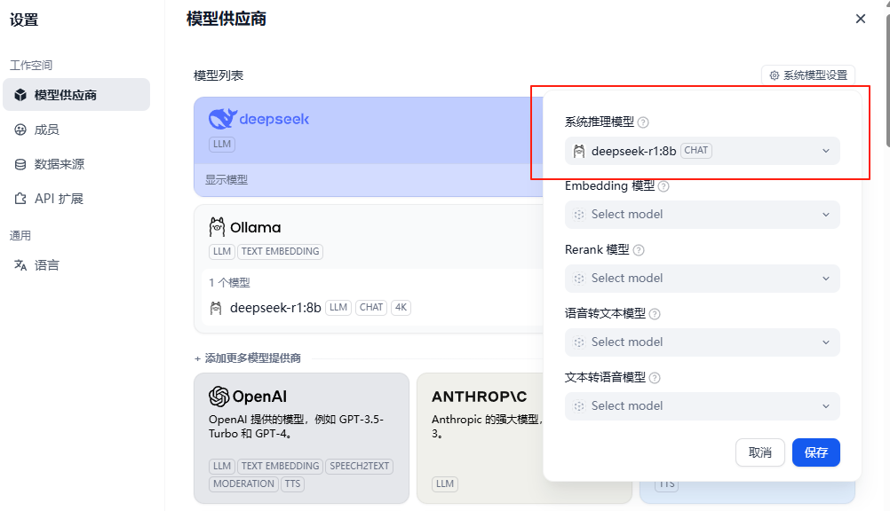Viewport: 890px width, 511px height.
Task: Click the Anthropic 的强大模型 description text
Action: pos(486,427)
